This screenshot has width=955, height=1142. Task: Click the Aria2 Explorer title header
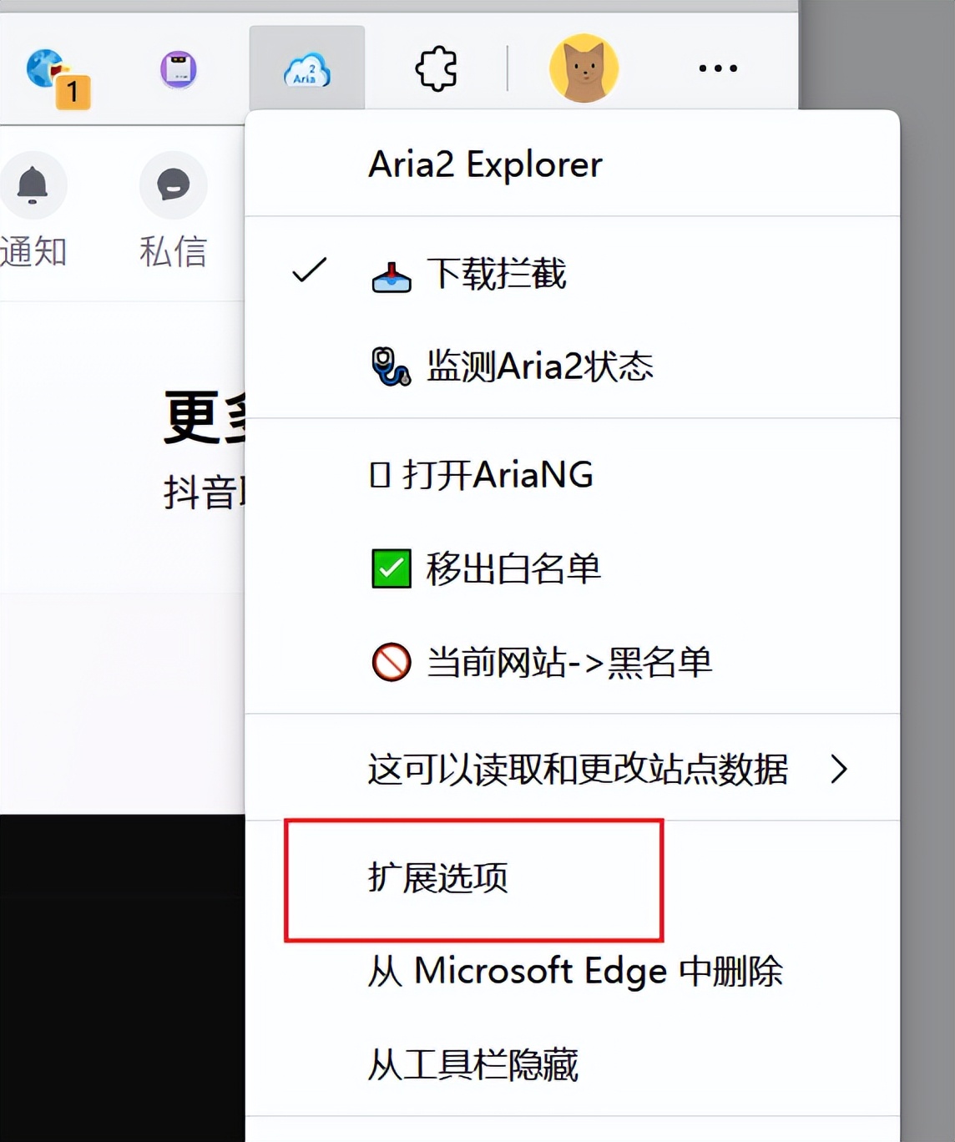484,164
